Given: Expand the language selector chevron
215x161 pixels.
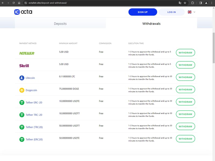Looking at the screenshot, I should pyautogui.click(x=194, y=12).
